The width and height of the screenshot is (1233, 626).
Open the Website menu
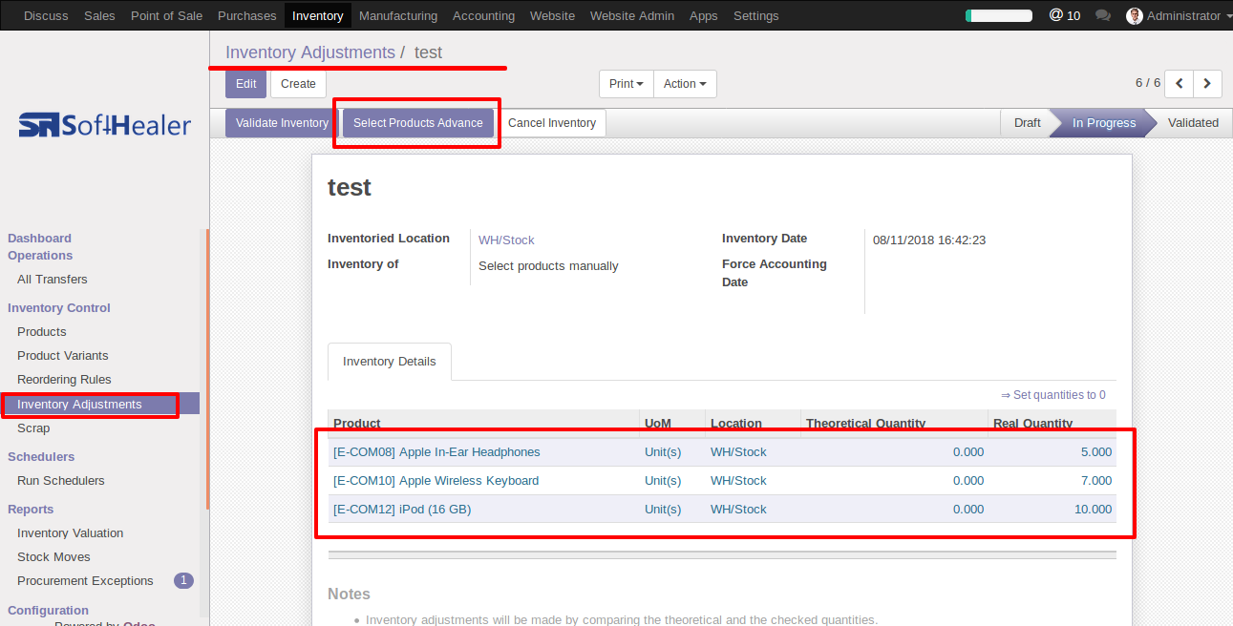click(x=552, y=15)
